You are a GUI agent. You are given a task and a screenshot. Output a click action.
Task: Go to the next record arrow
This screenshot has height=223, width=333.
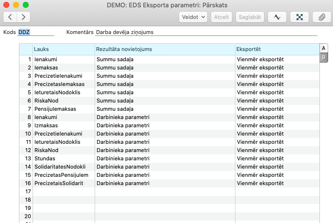(x=23, y=17)
